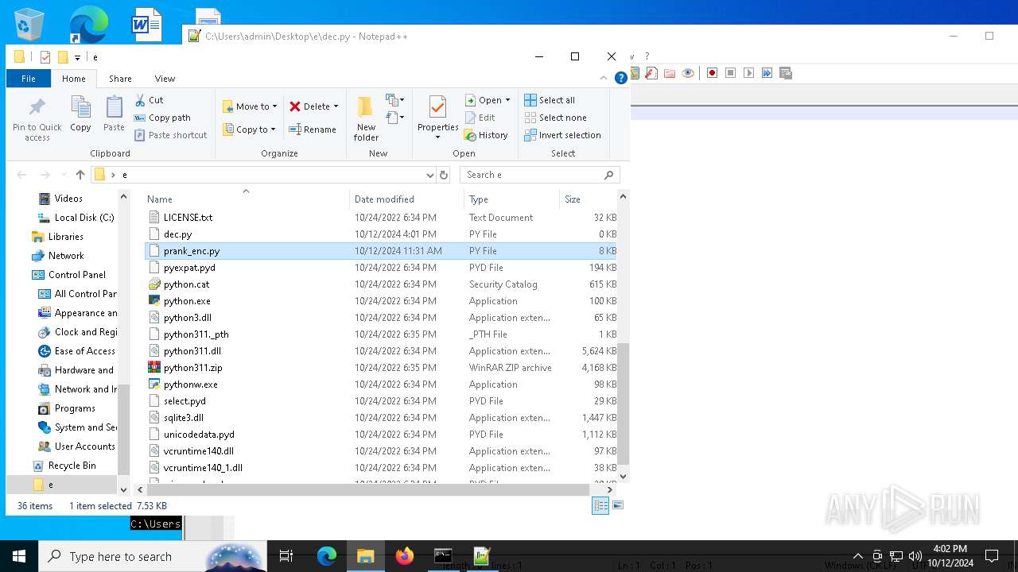Click the Pin to Quick access icon
1018x572 pixels.
[x=37, y=107]
